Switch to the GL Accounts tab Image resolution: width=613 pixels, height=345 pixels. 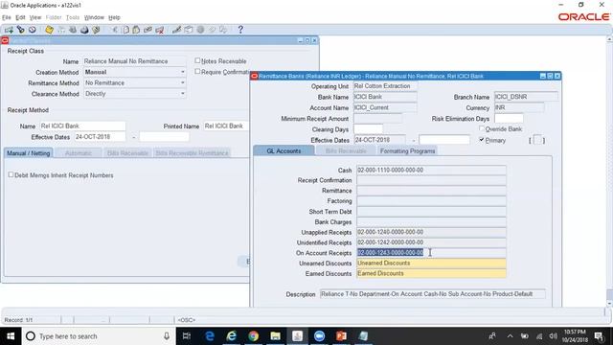pyautogui.click(x=284, y=150)
